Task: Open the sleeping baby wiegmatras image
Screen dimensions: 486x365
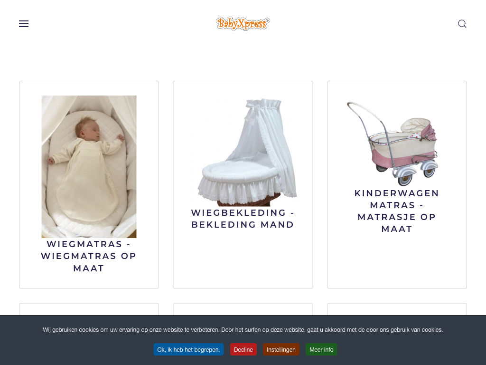Action: [89, 167]
